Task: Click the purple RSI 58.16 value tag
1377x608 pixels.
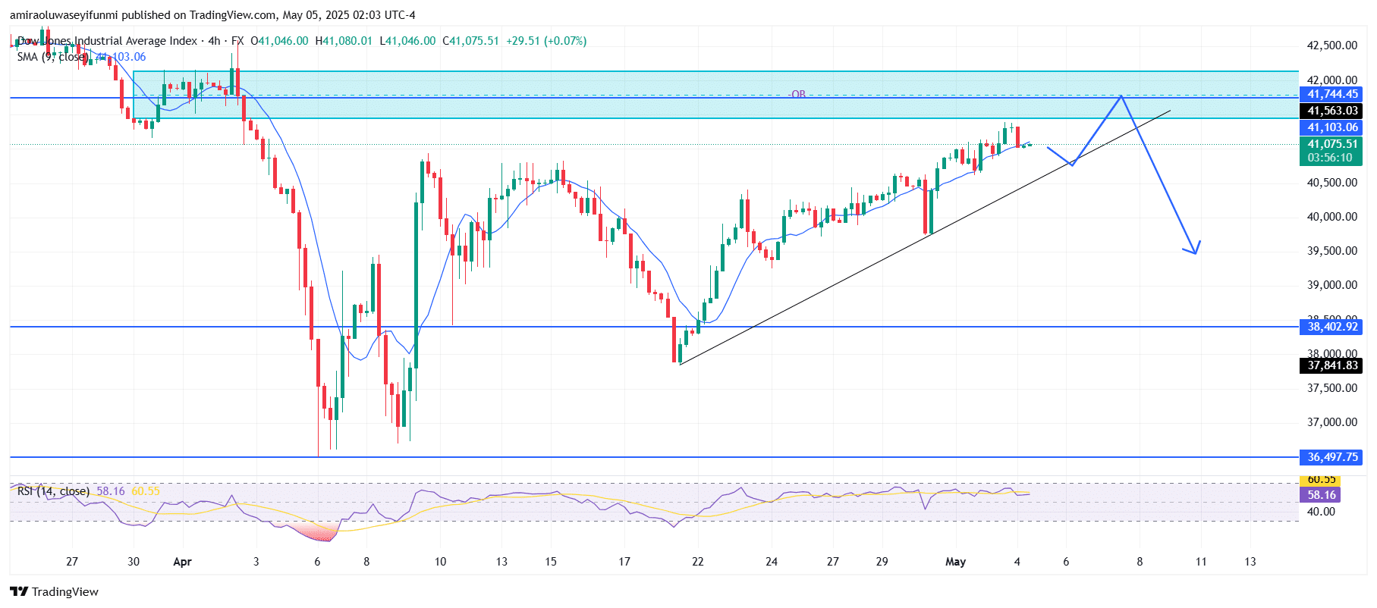Action: [x=1321, y=495]
